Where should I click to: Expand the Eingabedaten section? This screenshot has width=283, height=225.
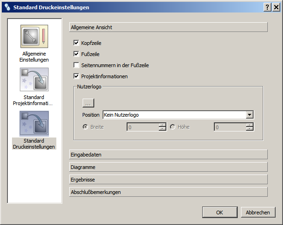(x=168, y=155)
